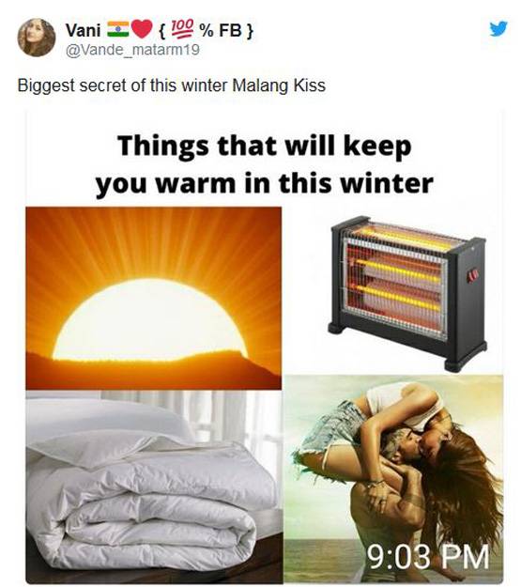Click the 100 emoji in display name

click(x=183, y=29)
